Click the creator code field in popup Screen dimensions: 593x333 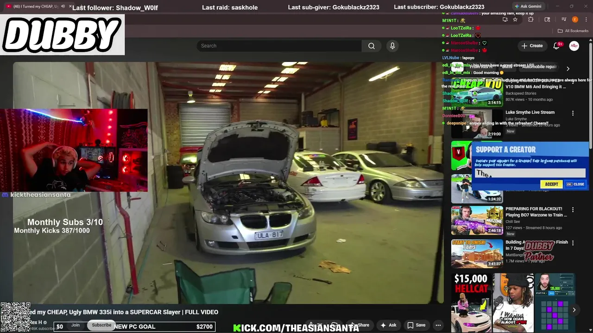(x=530, y=173)
